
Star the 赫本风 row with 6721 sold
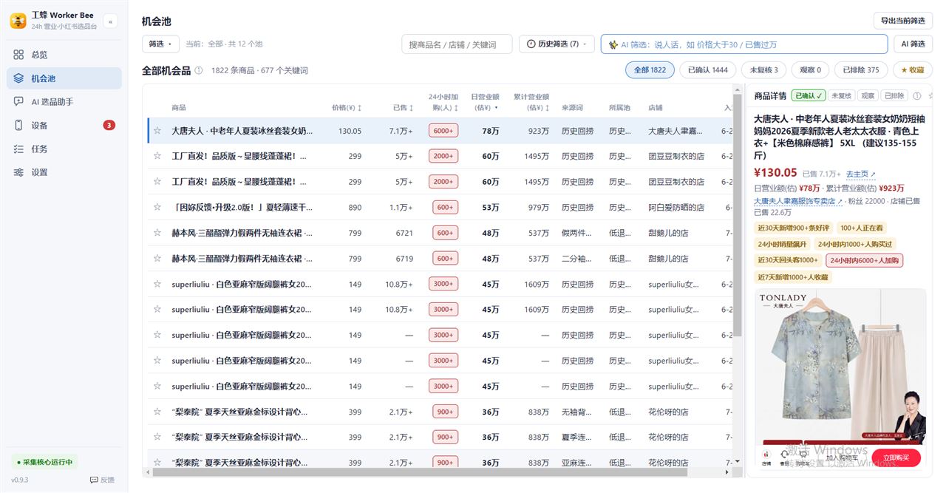(157, 233)
